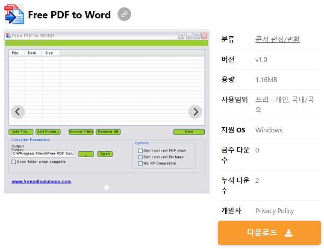This screenshot has height=249, width=324.
Task: Click the download arrow icon on orange button
Action: tap(289, 233)
